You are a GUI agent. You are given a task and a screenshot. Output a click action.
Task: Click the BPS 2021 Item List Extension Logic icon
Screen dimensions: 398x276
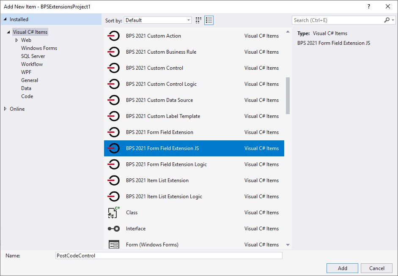click(x=114, y=197)
